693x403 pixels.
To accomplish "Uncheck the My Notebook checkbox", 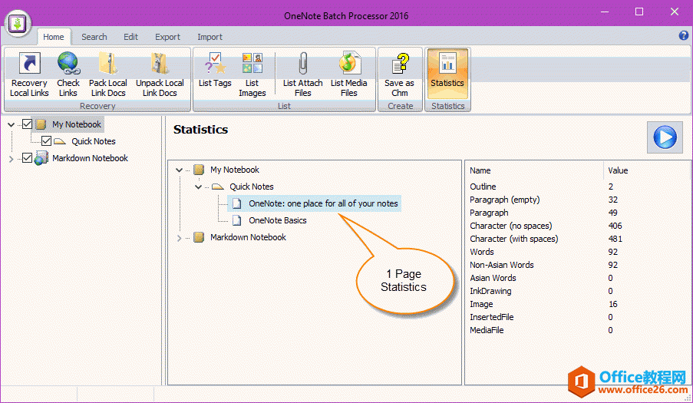I will pyautogui.click(x=28, y=124).
